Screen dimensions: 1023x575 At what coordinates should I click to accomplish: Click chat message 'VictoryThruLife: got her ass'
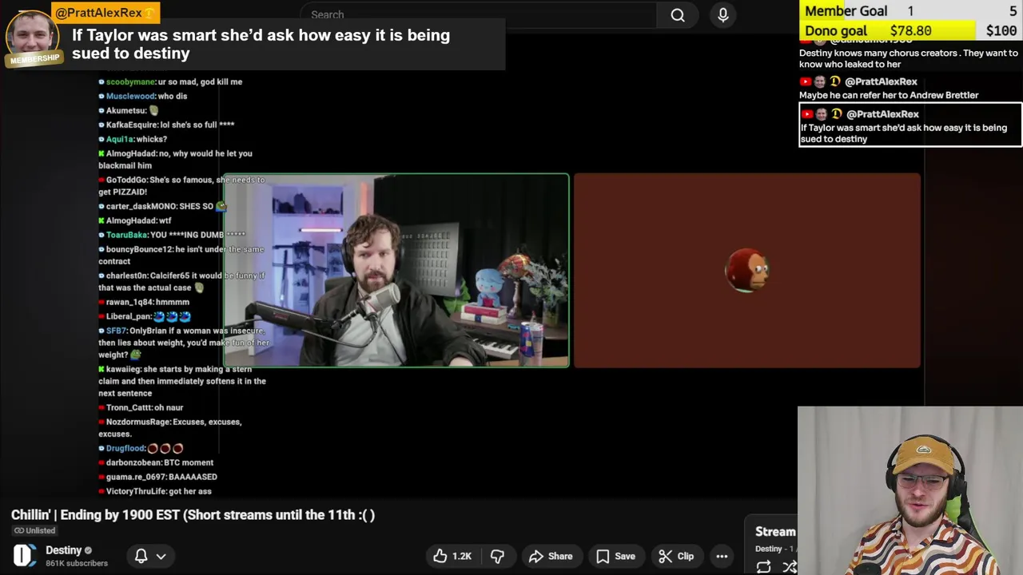click(155, 491)
